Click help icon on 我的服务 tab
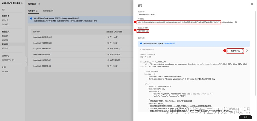The height and width of the screenshot is (121, 257). pyautogui.click(x=53, y=11)
